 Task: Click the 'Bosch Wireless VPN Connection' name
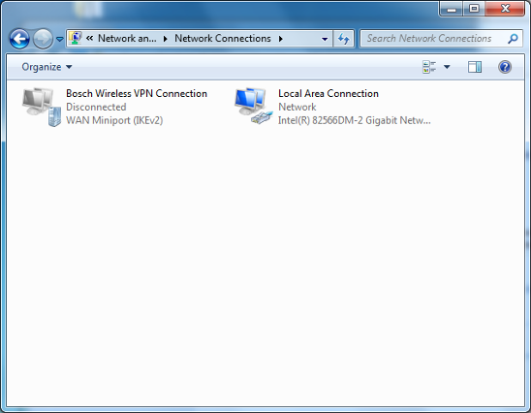[x=137, y=93]
